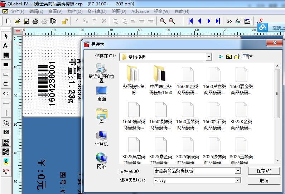Click the Print icon in toolbar

pos(35,21)
